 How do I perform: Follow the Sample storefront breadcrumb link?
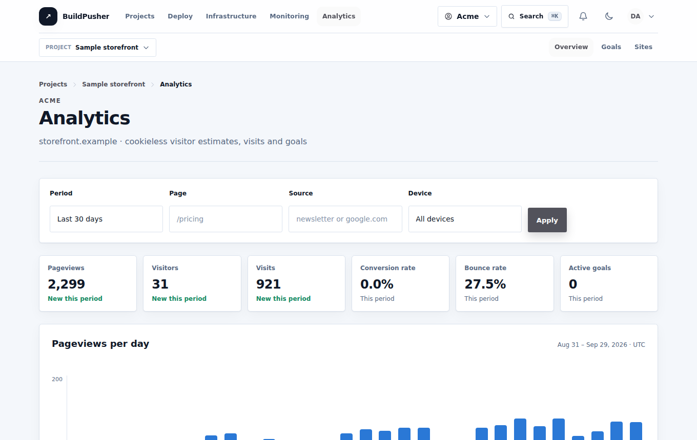114,84
